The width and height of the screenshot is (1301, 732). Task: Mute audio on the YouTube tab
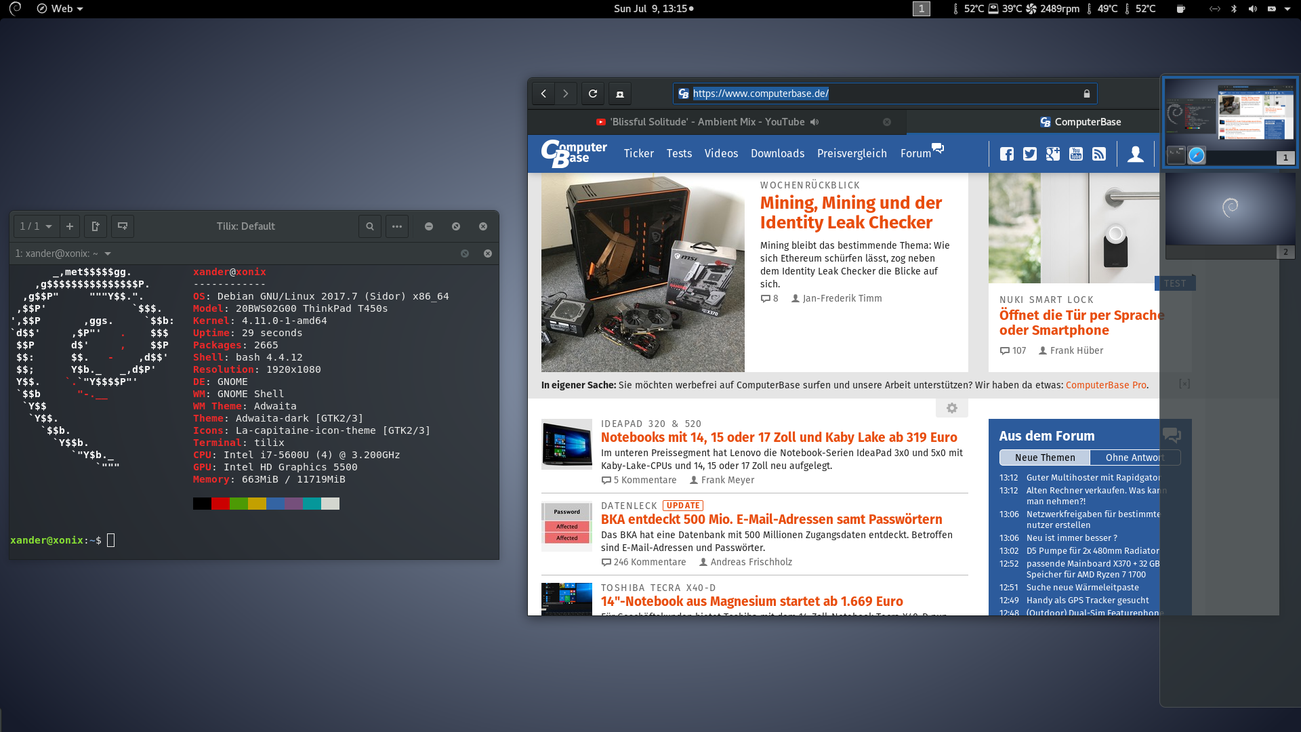click(x=814, y=122)
